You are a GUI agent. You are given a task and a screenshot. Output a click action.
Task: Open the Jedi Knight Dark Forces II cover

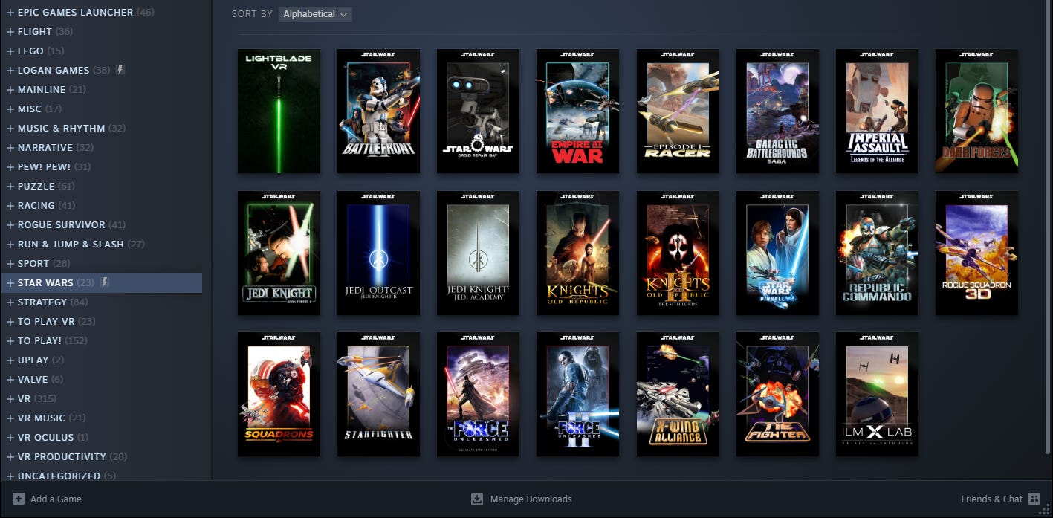279,253
